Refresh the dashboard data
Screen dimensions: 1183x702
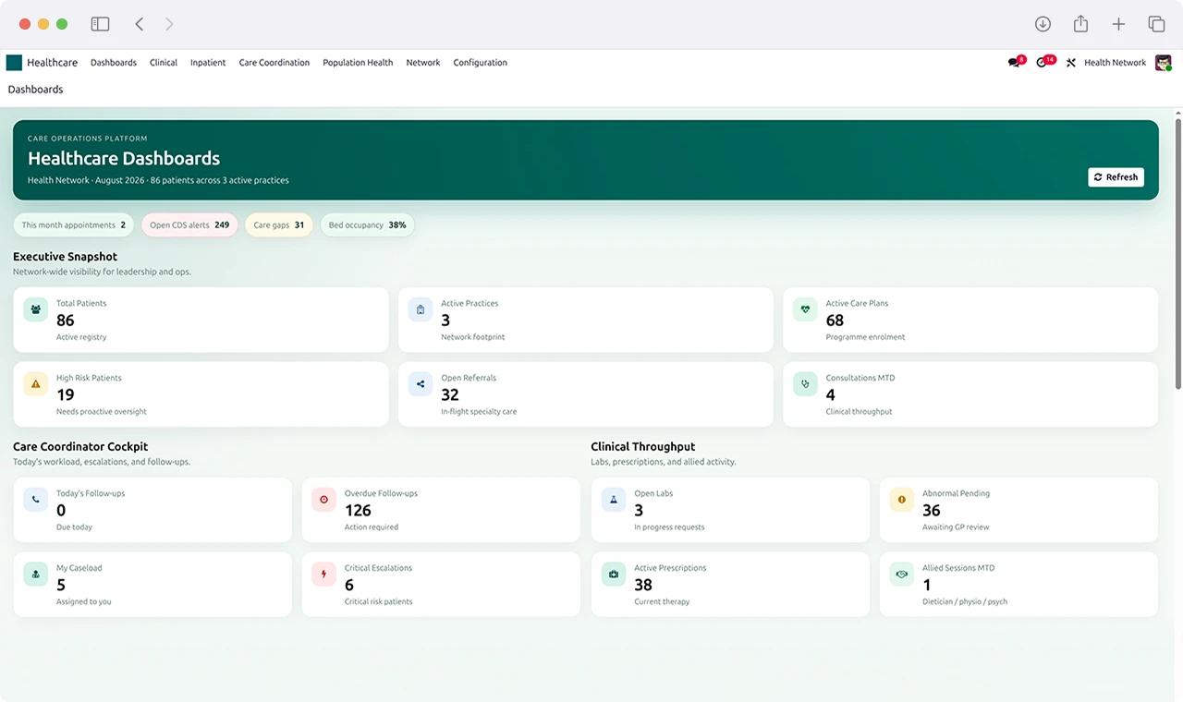[1116, 177]
